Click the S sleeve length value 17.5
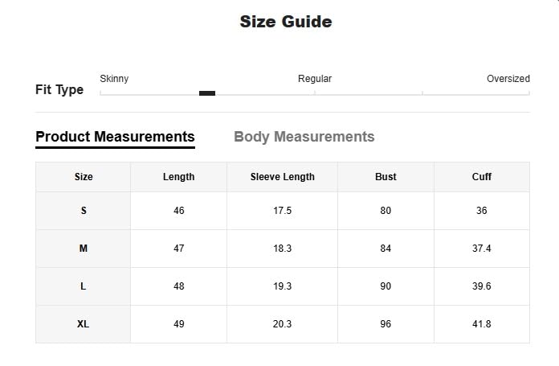Image resolution: width=559 pixels, height=366 pixels. tap(282, 211)
